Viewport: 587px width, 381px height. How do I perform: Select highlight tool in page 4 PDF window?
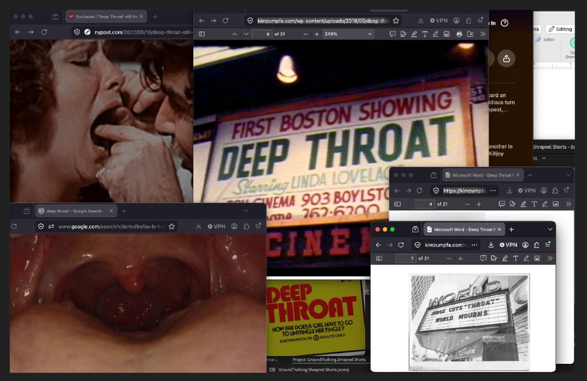(x=523, y=204)
